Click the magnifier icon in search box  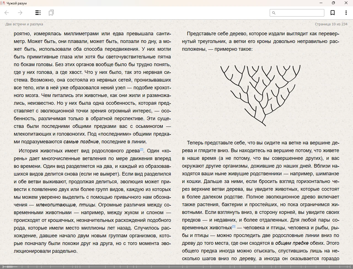[x=274, y=13]
